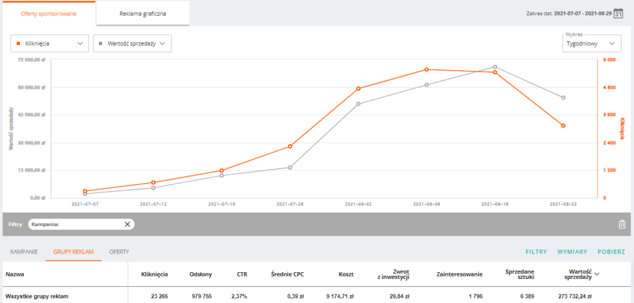Go to the OFERTY tab

point(119,252)
